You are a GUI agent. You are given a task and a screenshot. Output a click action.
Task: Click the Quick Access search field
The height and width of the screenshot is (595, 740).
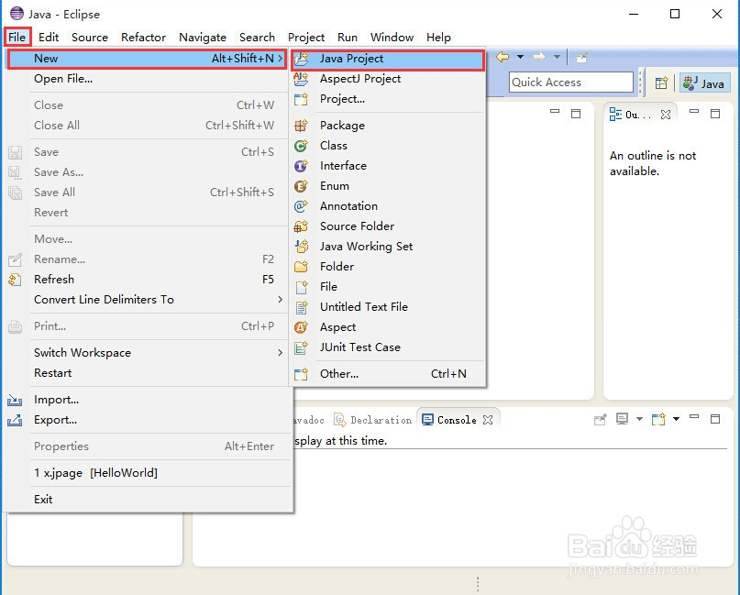(x=571, y=83)
